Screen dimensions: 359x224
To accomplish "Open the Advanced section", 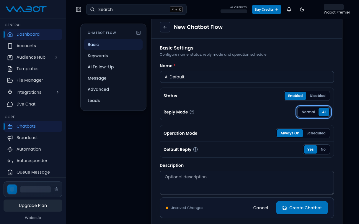I will tap(113, 89).
